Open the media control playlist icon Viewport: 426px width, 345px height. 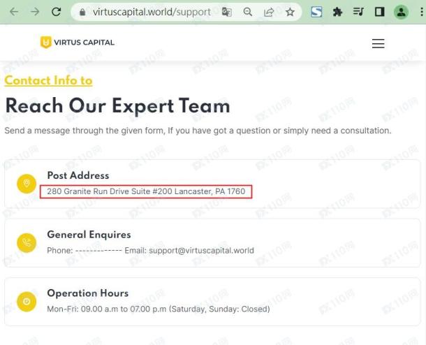(358, 12)
